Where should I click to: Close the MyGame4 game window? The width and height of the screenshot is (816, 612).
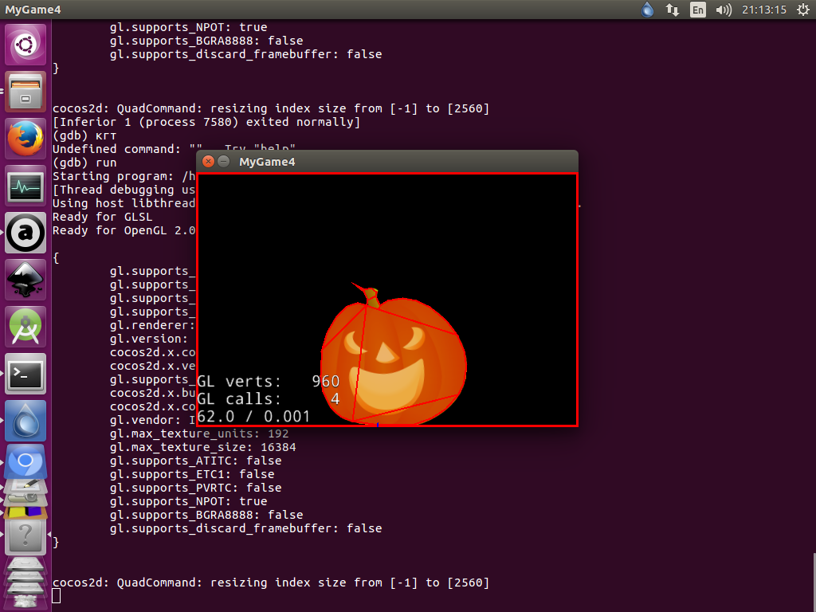[x=208, y=161]
